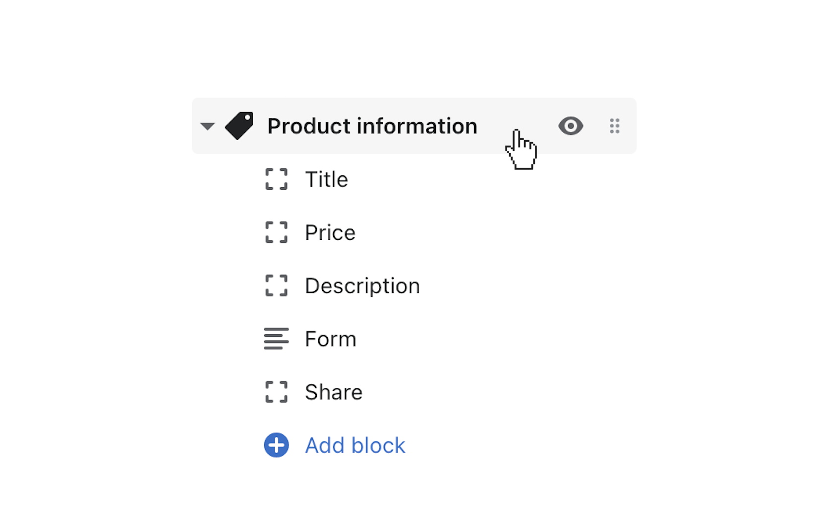Click the Add block link
Screen dimensions: 816x530
point(354,445)
